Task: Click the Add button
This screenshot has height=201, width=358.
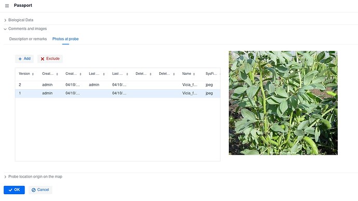Action: click(24, 59)
